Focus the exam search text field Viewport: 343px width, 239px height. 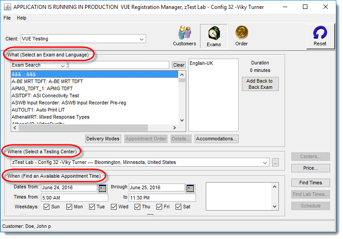[x=119, y=65]
